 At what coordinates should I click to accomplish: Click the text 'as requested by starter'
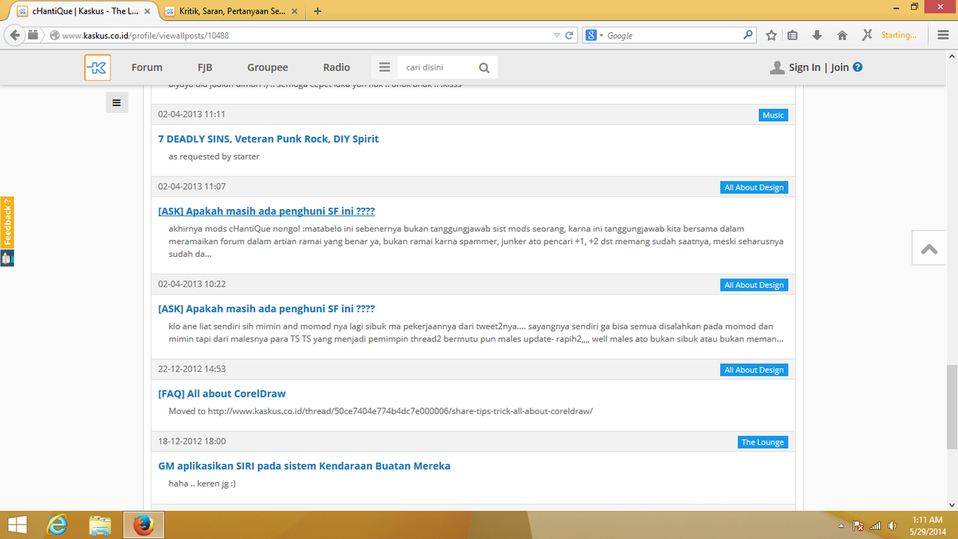(214, 156)
